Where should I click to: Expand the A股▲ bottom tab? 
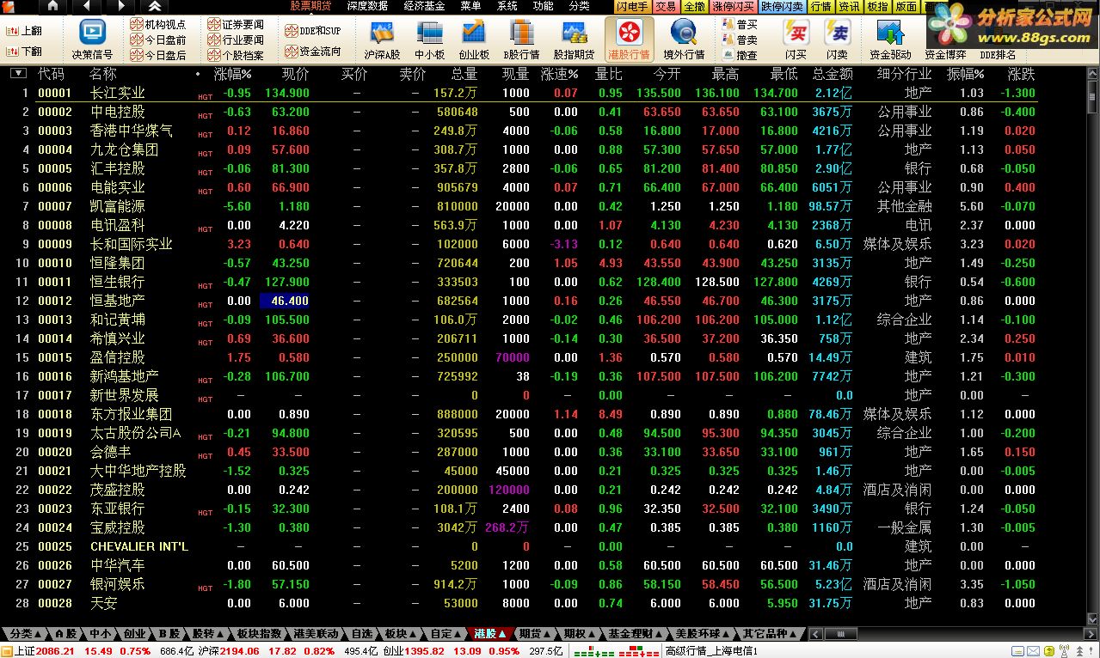66,634
